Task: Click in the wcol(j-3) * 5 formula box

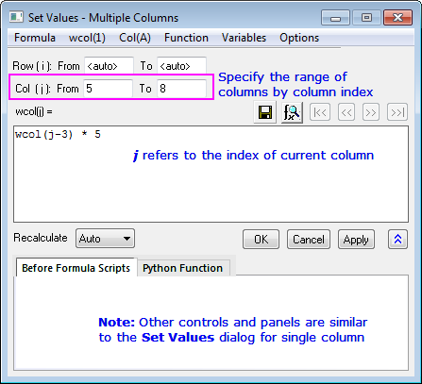Action: [211, 174]
